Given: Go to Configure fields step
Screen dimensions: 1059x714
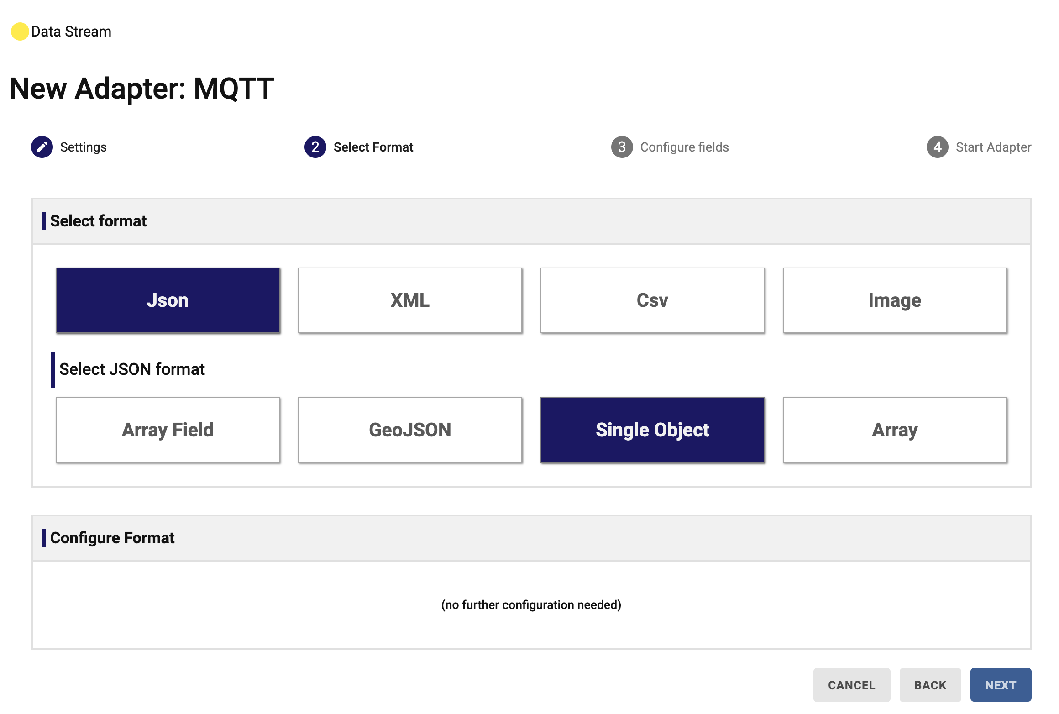Looking at the screenshot, I should coord(684,147).
